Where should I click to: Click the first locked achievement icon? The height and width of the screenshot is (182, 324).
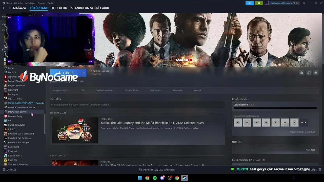coord(238,123)
